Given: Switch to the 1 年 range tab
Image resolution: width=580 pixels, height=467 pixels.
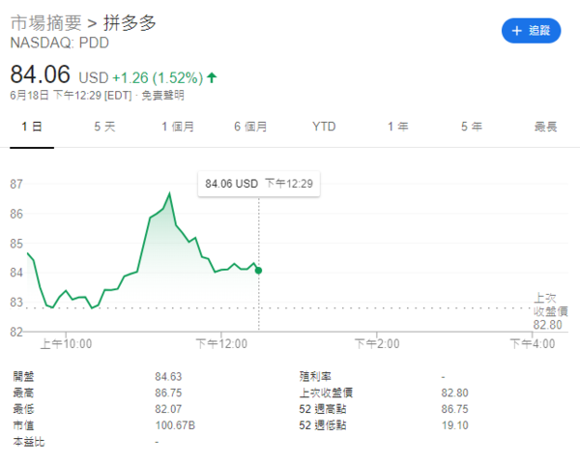Looking at the screenshot, I should [x=398, y=127].
